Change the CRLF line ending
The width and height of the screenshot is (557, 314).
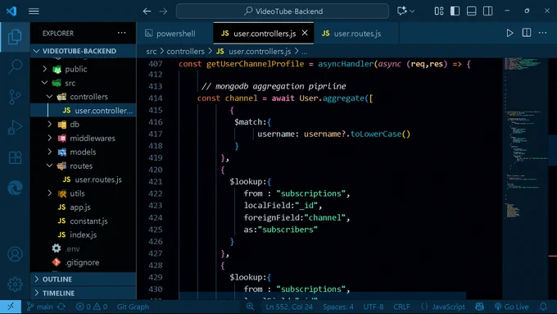click(x=401, y=307)
